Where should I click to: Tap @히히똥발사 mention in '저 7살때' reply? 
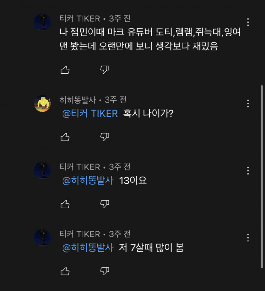coord(88,248)
